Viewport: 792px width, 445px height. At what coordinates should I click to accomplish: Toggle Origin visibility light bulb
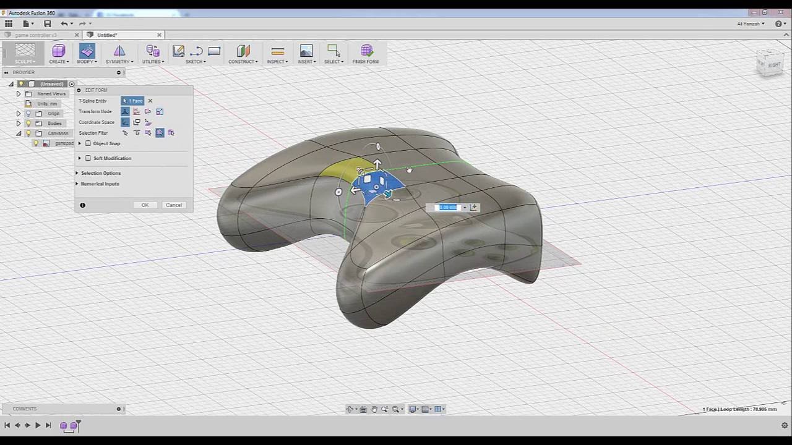pyautogui.click(x=28, y=114)
